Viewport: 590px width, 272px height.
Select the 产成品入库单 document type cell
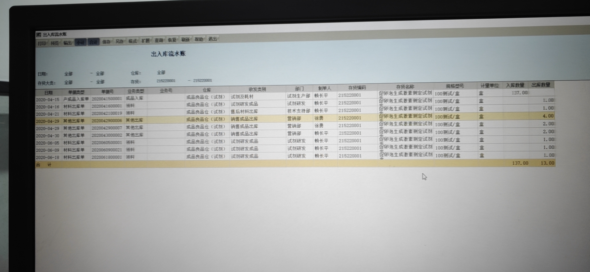point(76,99)
